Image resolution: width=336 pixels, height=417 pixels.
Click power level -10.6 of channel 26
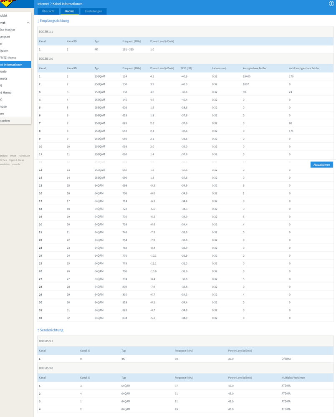(x=153, y=271)
